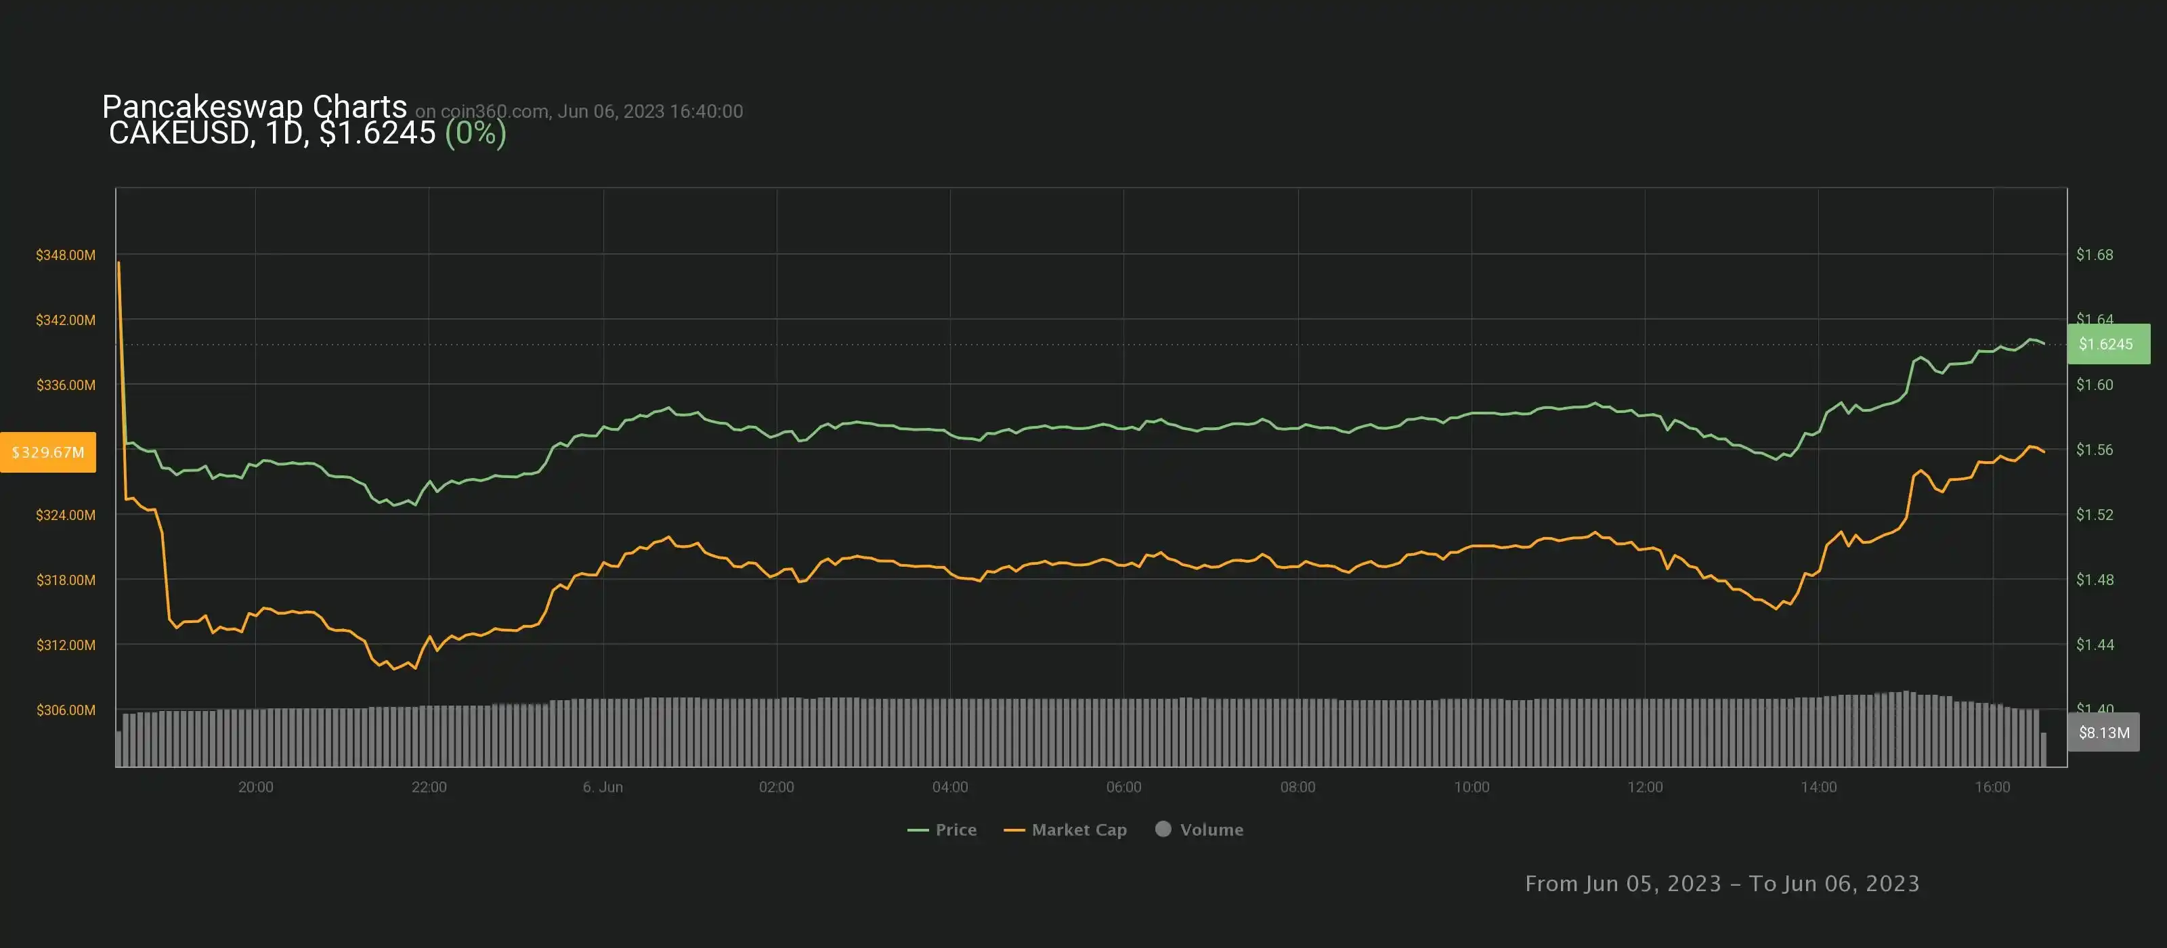The width and height of the screenshot is (2167, 948).
Task: Click the gray Volume legend circle icon
Action: click(x=1163, y=829)
